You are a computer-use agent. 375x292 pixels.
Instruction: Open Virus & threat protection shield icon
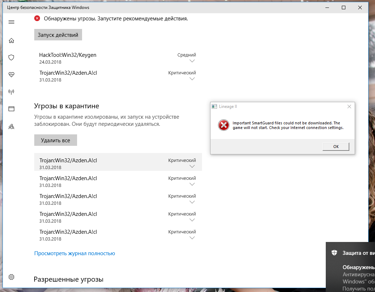click(x=11, y=58)
